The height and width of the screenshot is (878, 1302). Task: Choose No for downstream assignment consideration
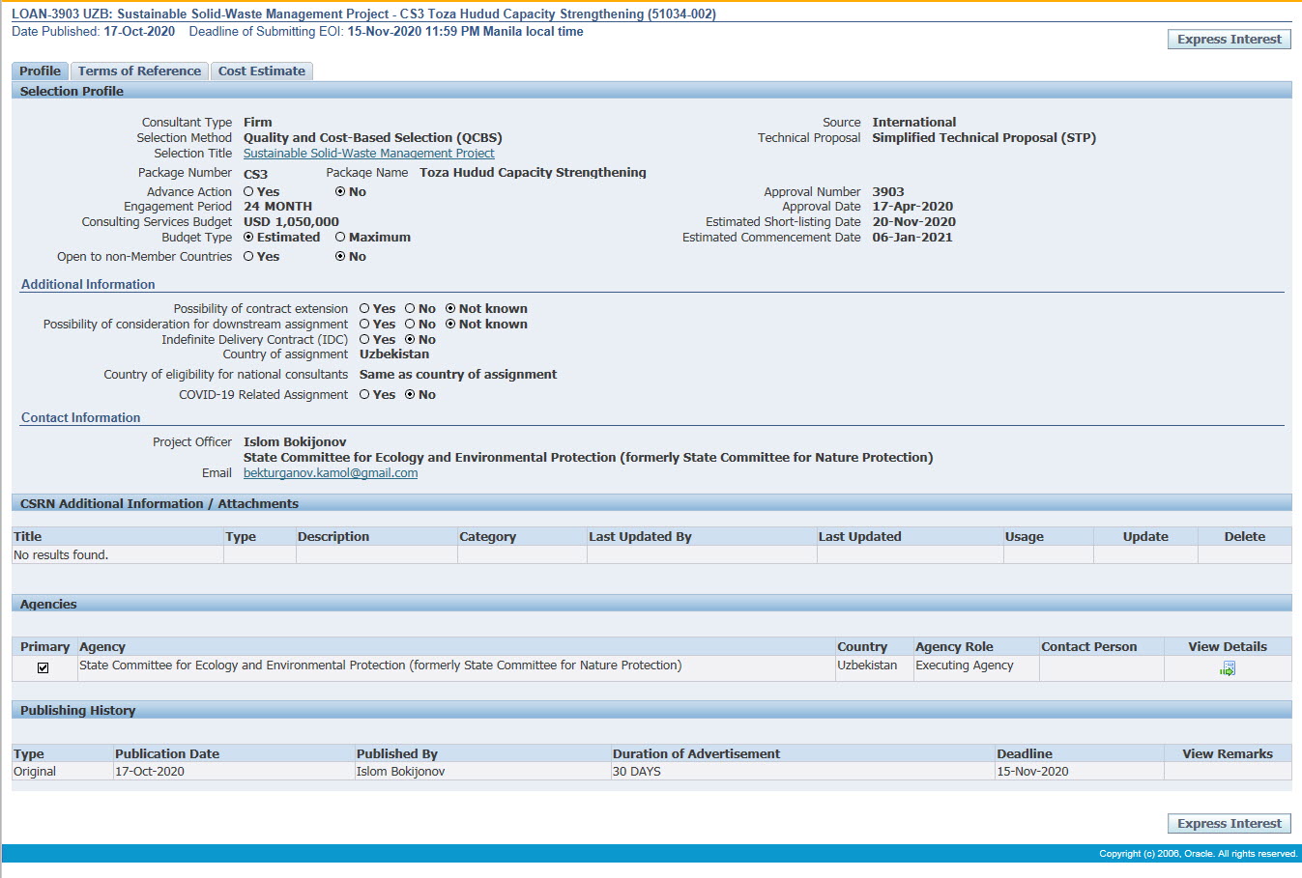410,325
